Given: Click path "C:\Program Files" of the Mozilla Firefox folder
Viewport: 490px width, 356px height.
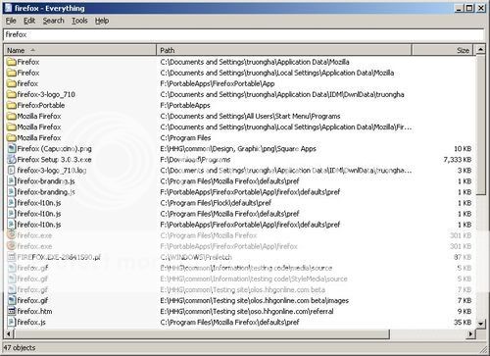Looking at the screenshot, I should click(x=185, y=137).
